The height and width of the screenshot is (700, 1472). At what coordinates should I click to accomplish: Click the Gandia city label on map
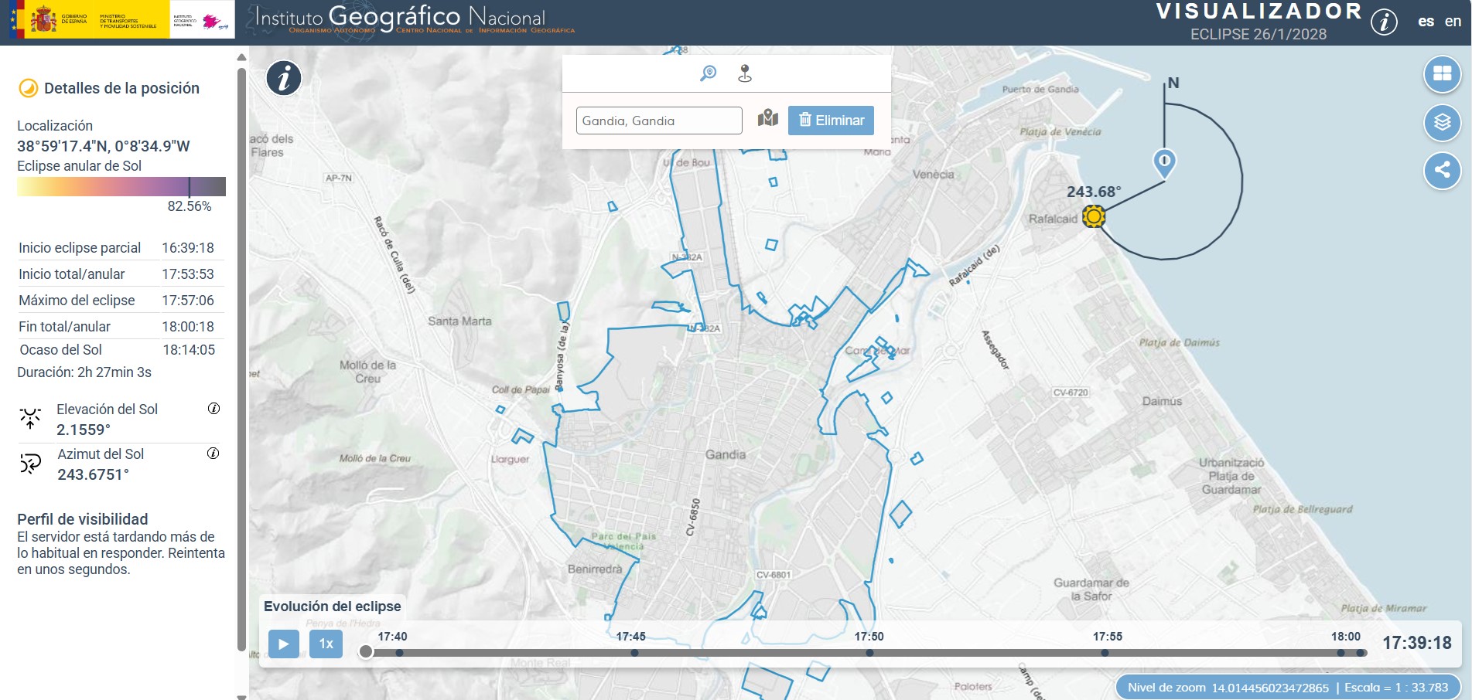[726, 454]
